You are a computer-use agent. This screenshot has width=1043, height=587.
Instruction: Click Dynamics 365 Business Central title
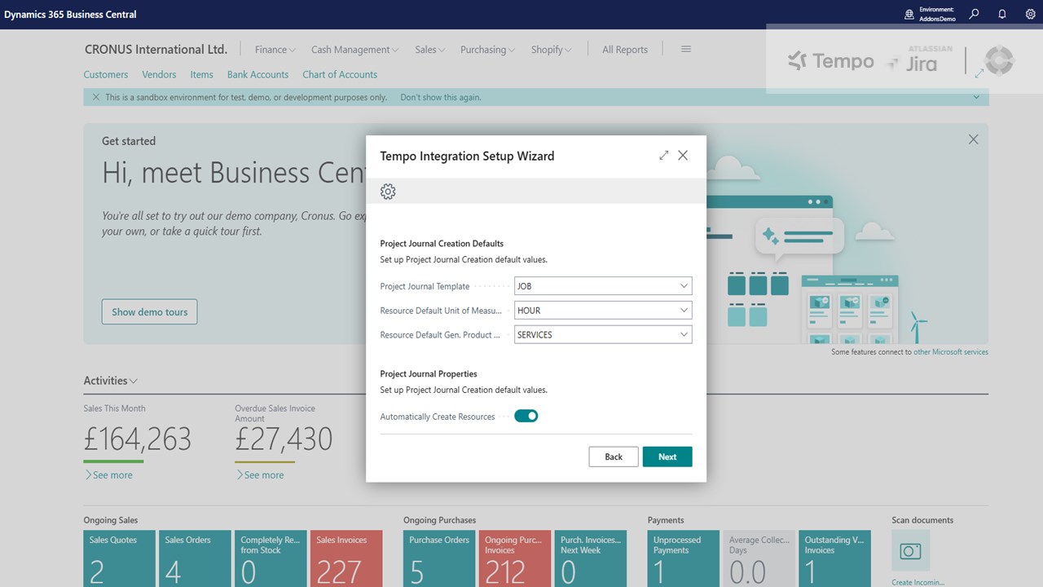[x=70, y=15]
